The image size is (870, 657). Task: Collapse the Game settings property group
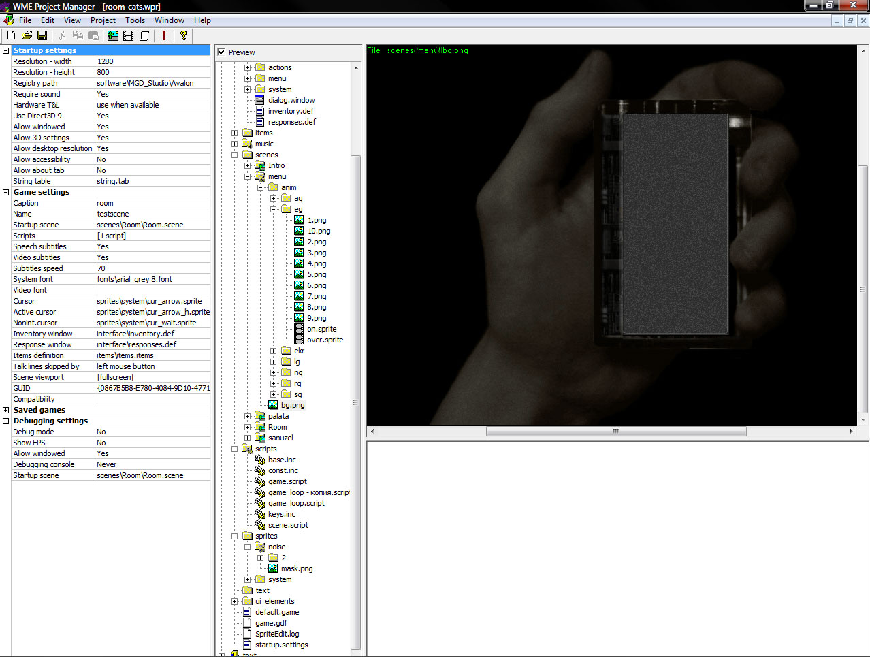tap(6, 192)
